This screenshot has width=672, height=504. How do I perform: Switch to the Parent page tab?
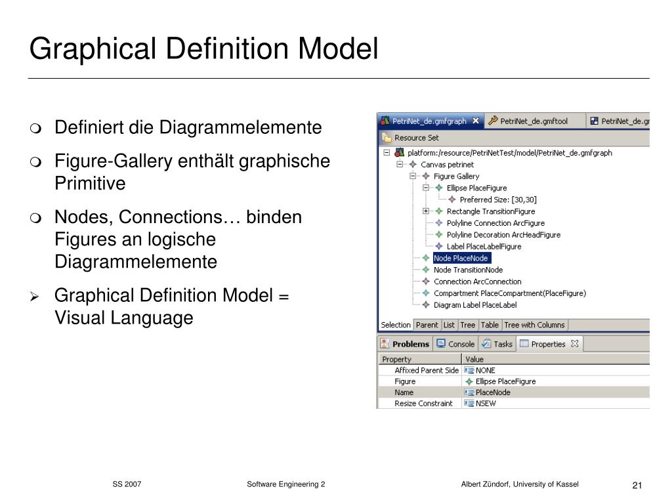pyautogui.click(x=427, y=325)
